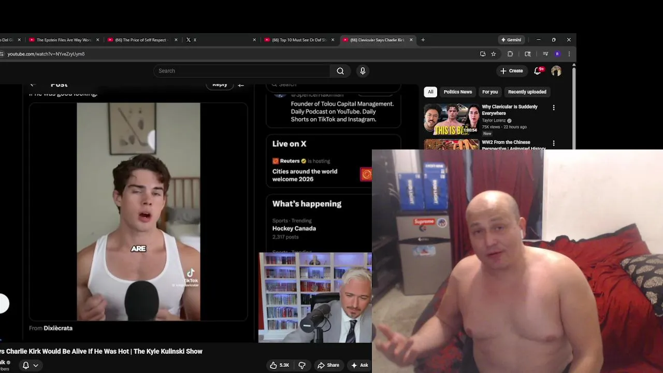Click the Chrome profile icon

[x=557, y=54]
